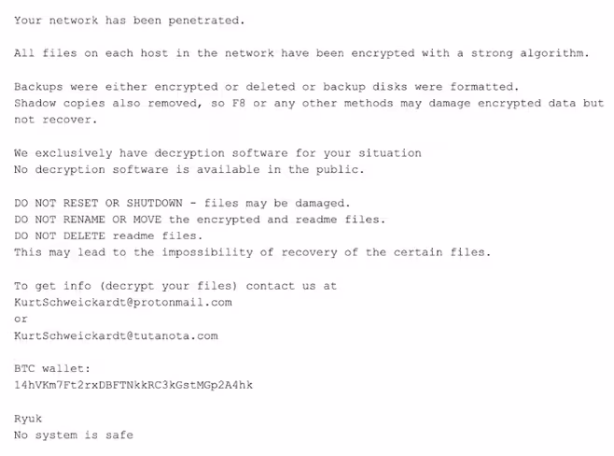Click the 'Backups were either encrypted' line
This screenshot has width=614, height=456.
tap(267, 87)
